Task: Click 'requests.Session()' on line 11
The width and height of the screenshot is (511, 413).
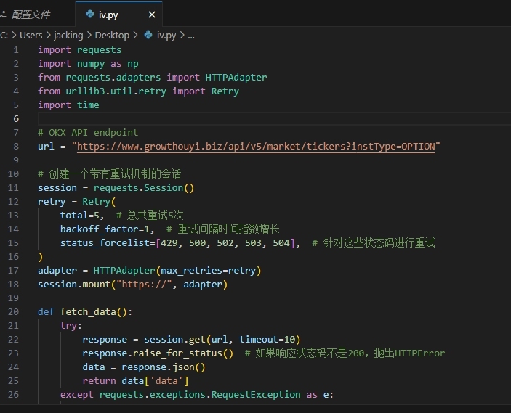Action: [144, 188]
